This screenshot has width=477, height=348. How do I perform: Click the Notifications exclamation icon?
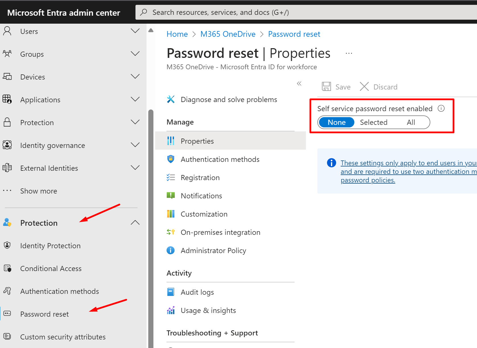(171, 196)
